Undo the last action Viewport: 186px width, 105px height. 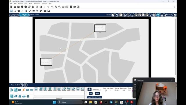pos(44,7)
